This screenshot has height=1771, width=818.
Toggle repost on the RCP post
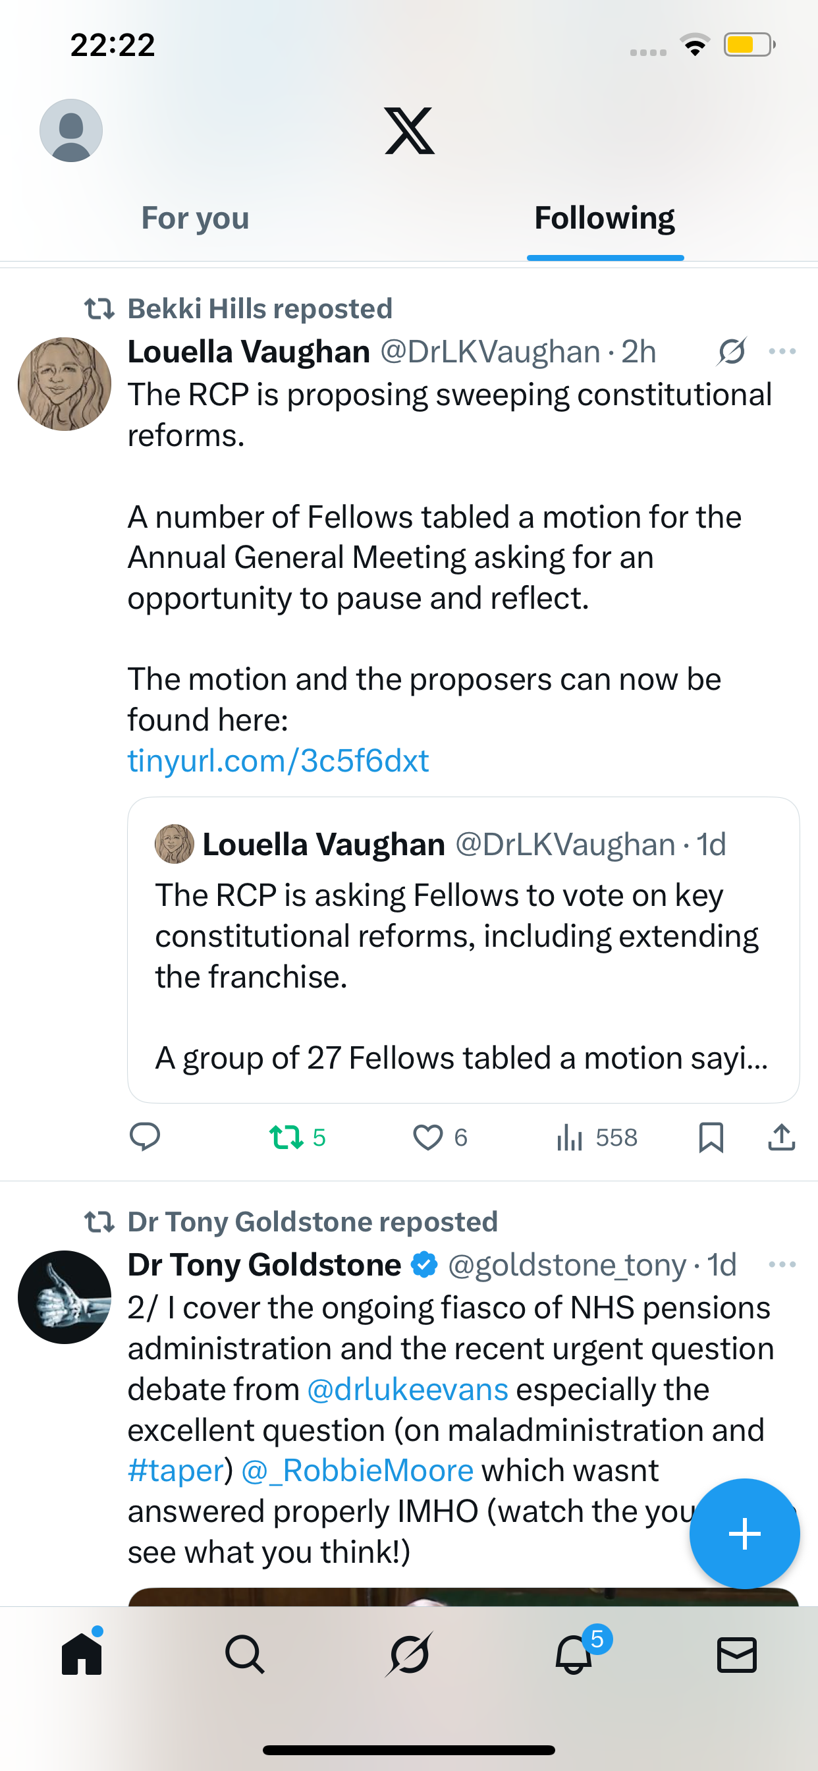pos(286,1137)
